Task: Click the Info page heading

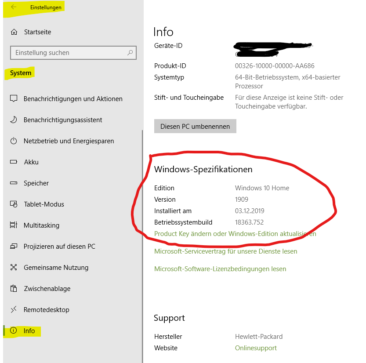Action: tap(163, 32)
